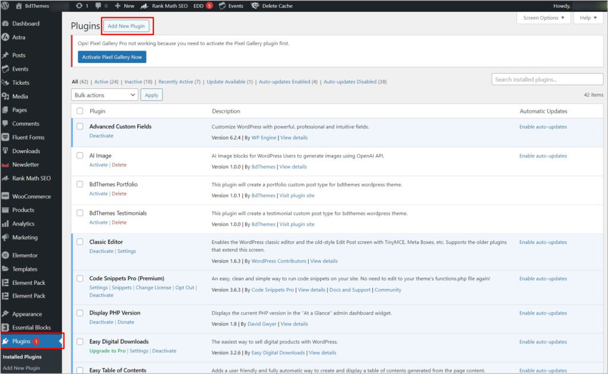608x374 pixels.
Task: Check the Display PHP Version checkbox
Action: [x=80, y=313]
